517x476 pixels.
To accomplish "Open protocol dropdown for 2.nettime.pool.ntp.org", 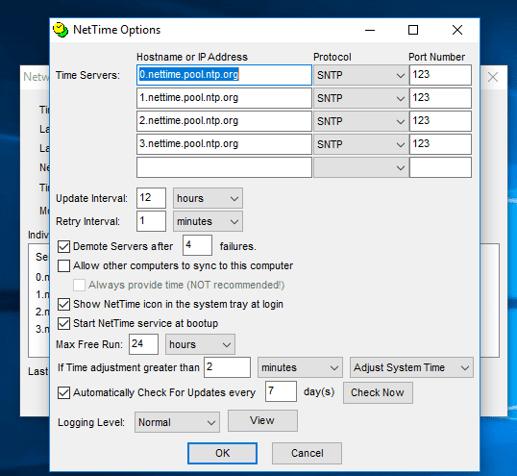I will click(361, 121).
